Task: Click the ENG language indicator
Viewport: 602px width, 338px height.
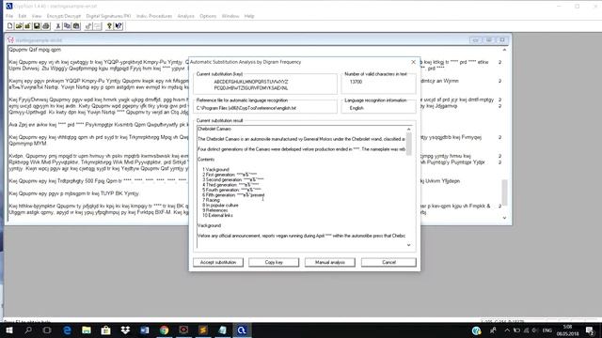Action: [x=547, y=330]
